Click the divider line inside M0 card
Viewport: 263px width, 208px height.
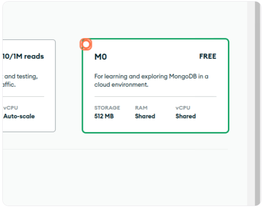155,97
